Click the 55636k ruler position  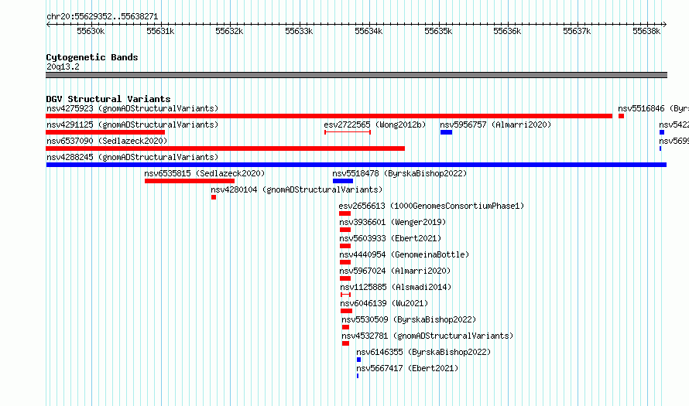tap(507, 31)
